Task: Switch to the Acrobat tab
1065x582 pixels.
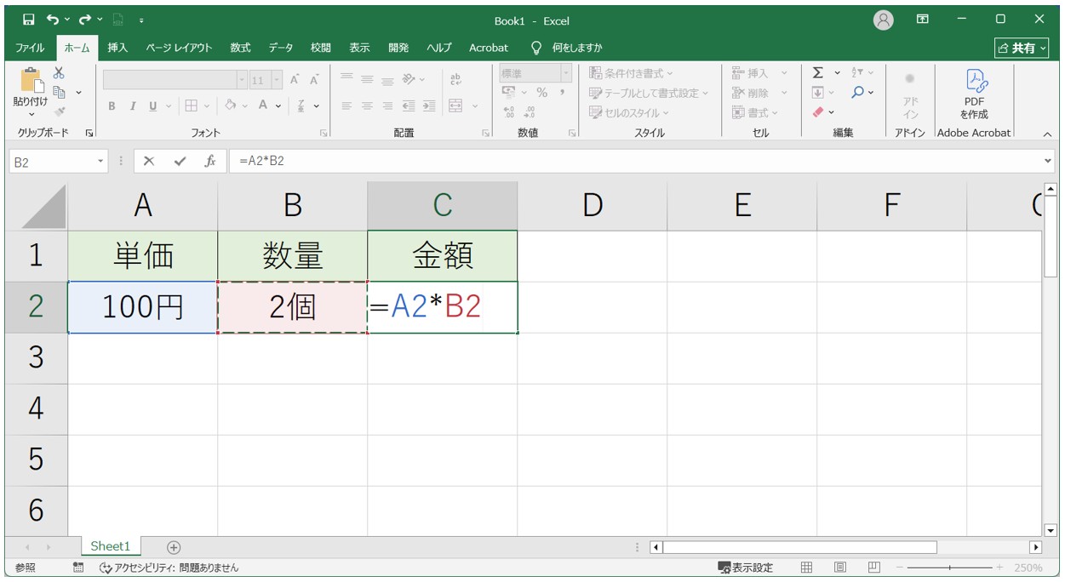Action: point(489,48)
